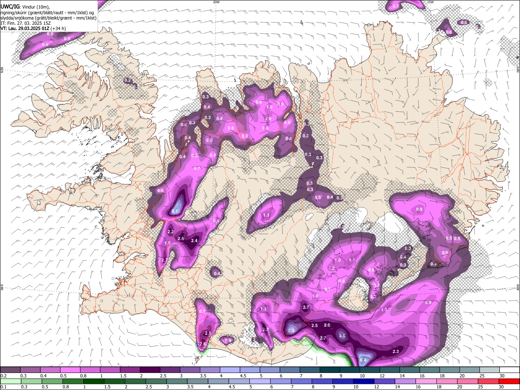Click the 30 label in the rain legend row
Viewport: 520px width, 390px height.
(502, 387)
